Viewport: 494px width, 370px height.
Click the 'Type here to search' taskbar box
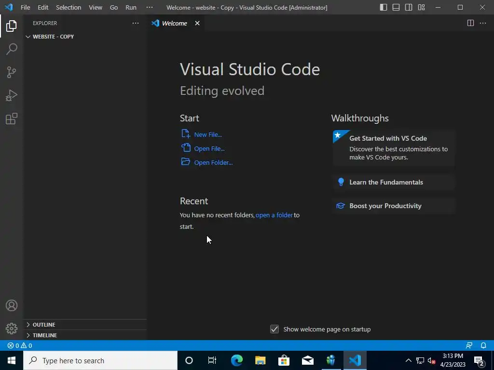tap(100, 360)
